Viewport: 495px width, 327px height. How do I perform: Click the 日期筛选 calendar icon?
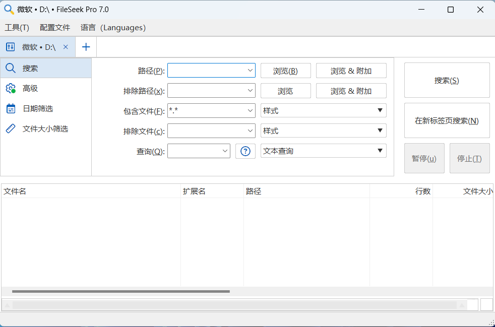pyautogui.click(x=11, y=108)
